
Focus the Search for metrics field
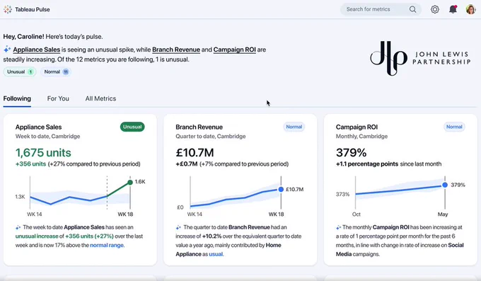pyautogui.click(x=381, y=9)
